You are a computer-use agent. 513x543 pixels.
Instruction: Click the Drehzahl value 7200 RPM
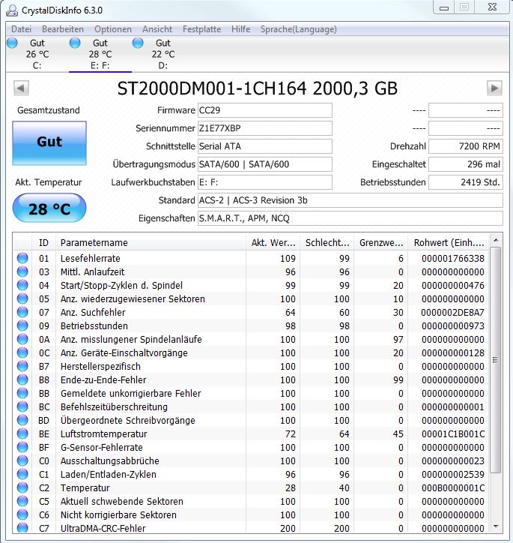(x=466, y=146)
